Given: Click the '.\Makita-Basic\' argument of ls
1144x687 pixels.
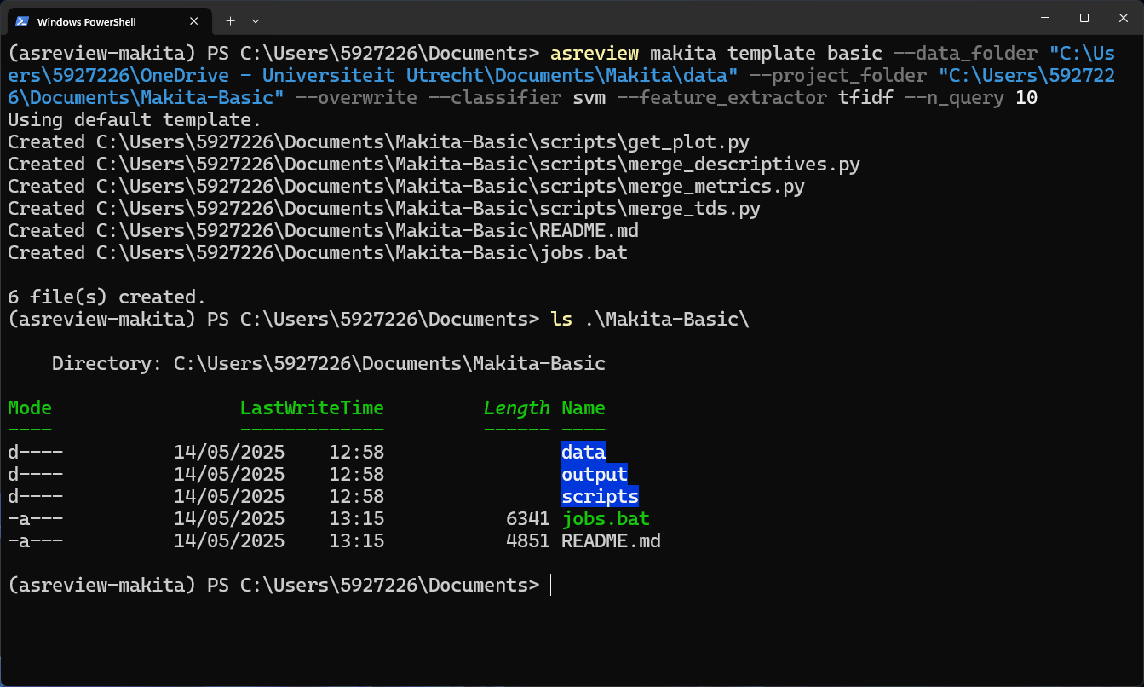Looking at the screenshot, I should click(666, 319).
